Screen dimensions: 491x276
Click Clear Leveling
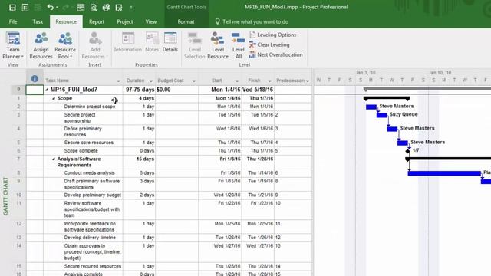click(x=269, y=44)
